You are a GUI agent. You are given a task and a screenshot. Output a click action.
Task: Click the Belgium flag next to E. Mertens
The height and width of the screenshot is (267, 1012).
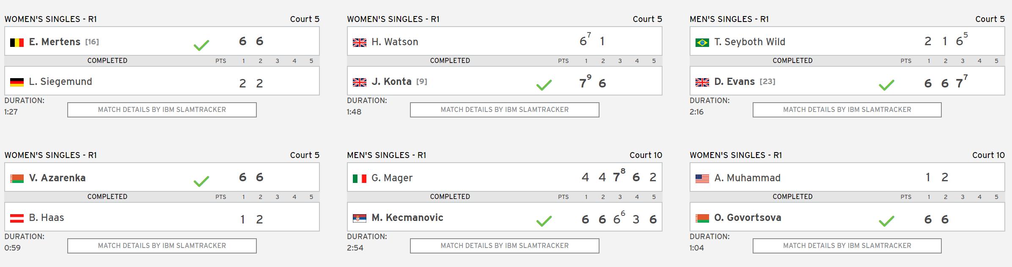(x=16, y=42)
